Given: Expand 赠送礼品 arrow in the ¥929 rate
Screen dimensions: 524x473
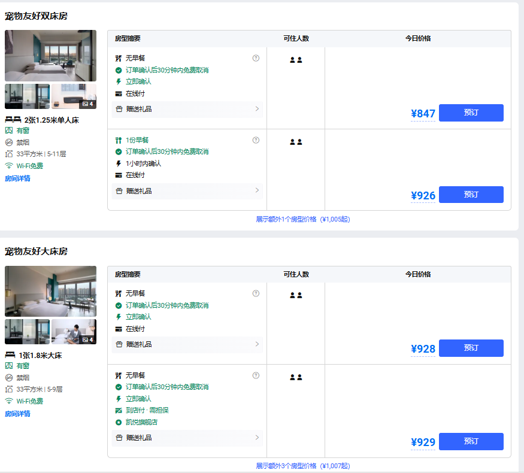Looking at the screenshot, I should [257, 438].
